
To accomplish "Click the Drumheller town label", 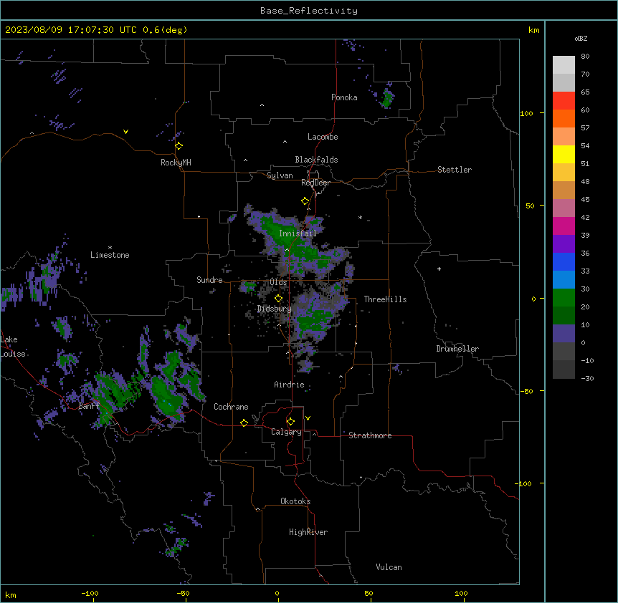I will (457, 349).
